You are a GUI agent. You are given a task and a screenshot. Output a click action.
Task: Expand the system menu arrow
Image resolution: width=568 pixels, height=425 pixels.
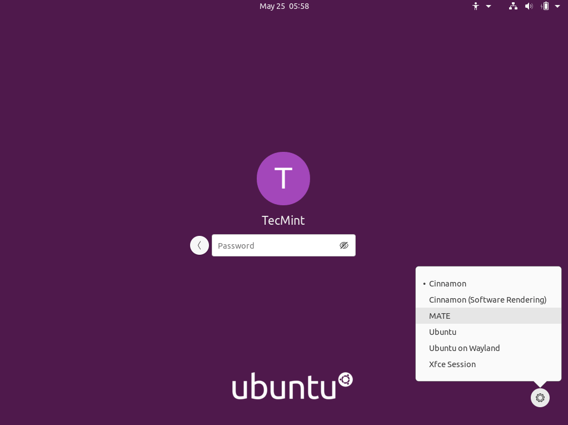557,6
